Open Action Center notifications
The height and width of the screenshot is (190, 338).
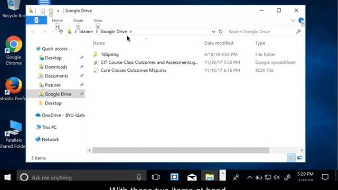pos(325,177)
